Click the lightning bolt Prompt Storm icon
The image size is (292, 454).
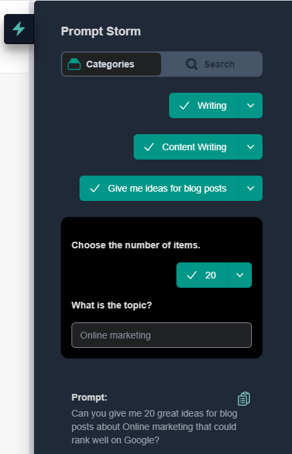(x=19, y=29)
